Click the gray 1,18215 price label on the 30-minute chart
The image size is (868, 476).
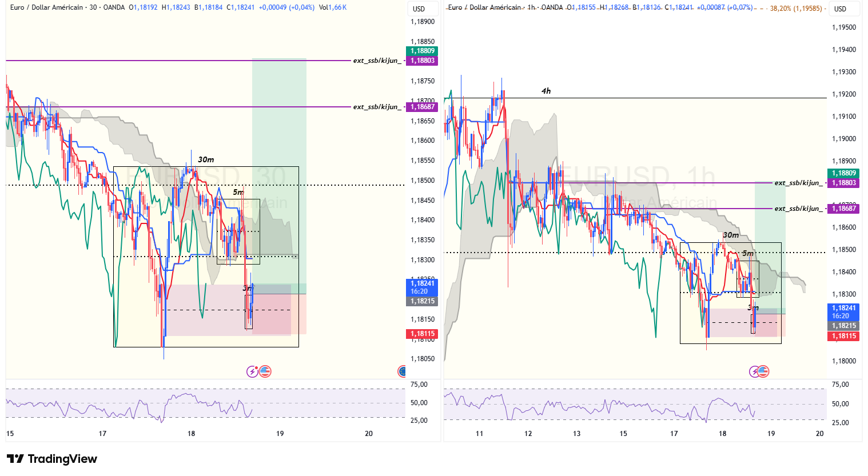[x=423, y=301]
